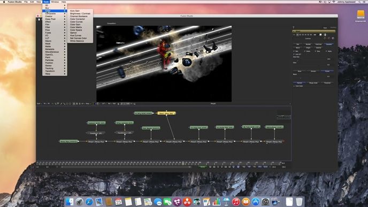The image size is (368, 207).
Task: Open Apple menu logo
Action: pos(4,2)
